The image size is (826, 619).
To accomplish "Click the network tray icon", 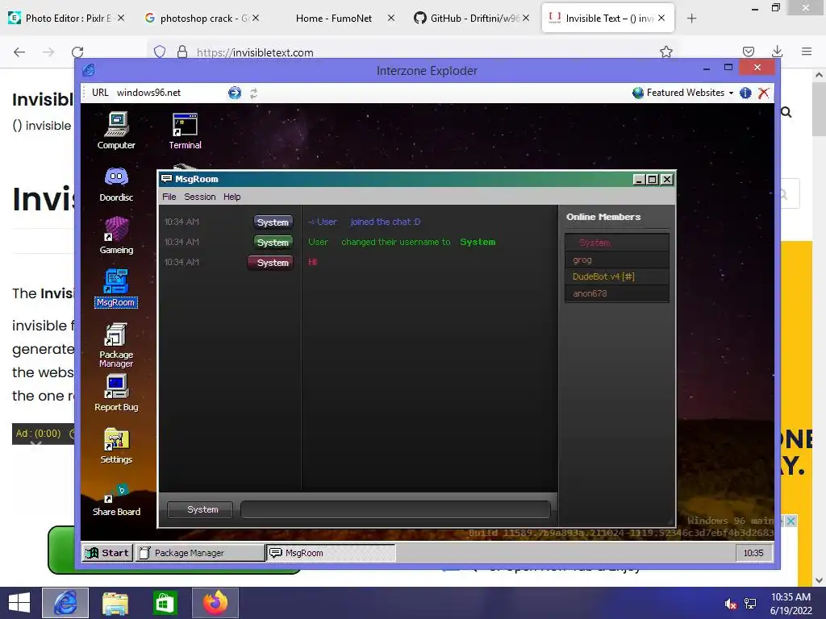I will pos(750,604).
